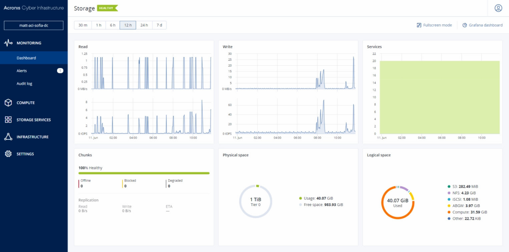
Task: Expand the Infrastructure menu section
Action: pyautogui.click(x=32, y=137)
